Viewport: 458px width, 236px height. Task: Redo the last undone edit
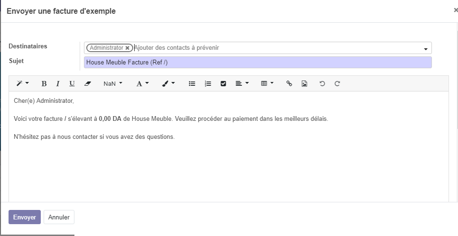(x=338, y=83)
